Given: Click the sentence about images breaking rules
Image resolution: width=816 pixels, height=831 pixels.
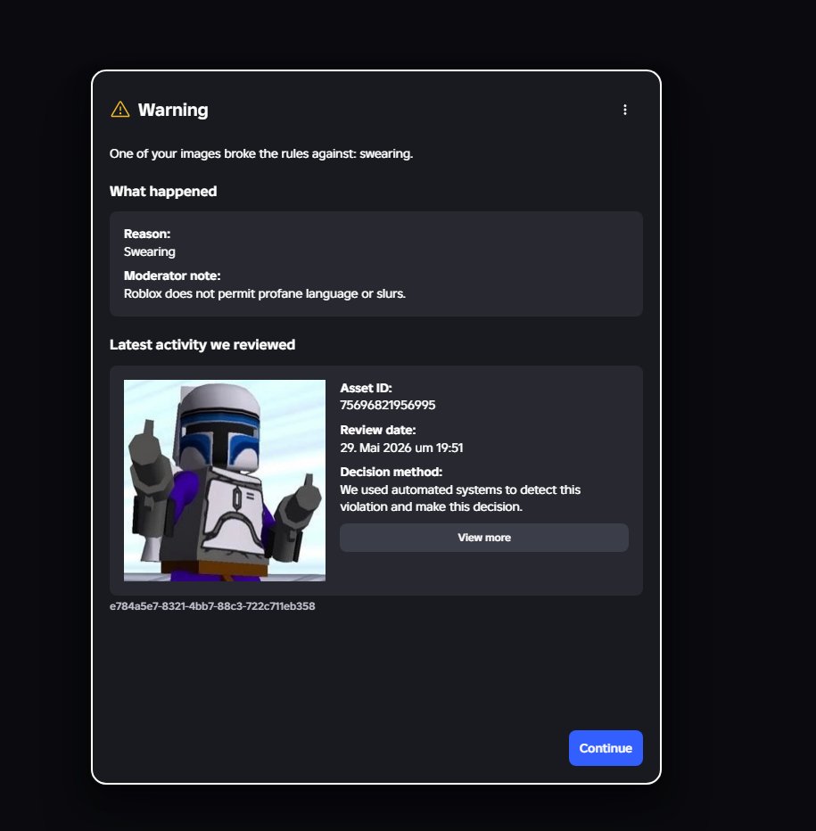Looking at the screenshot, I should pyautogui.click(x=261, y=153).
